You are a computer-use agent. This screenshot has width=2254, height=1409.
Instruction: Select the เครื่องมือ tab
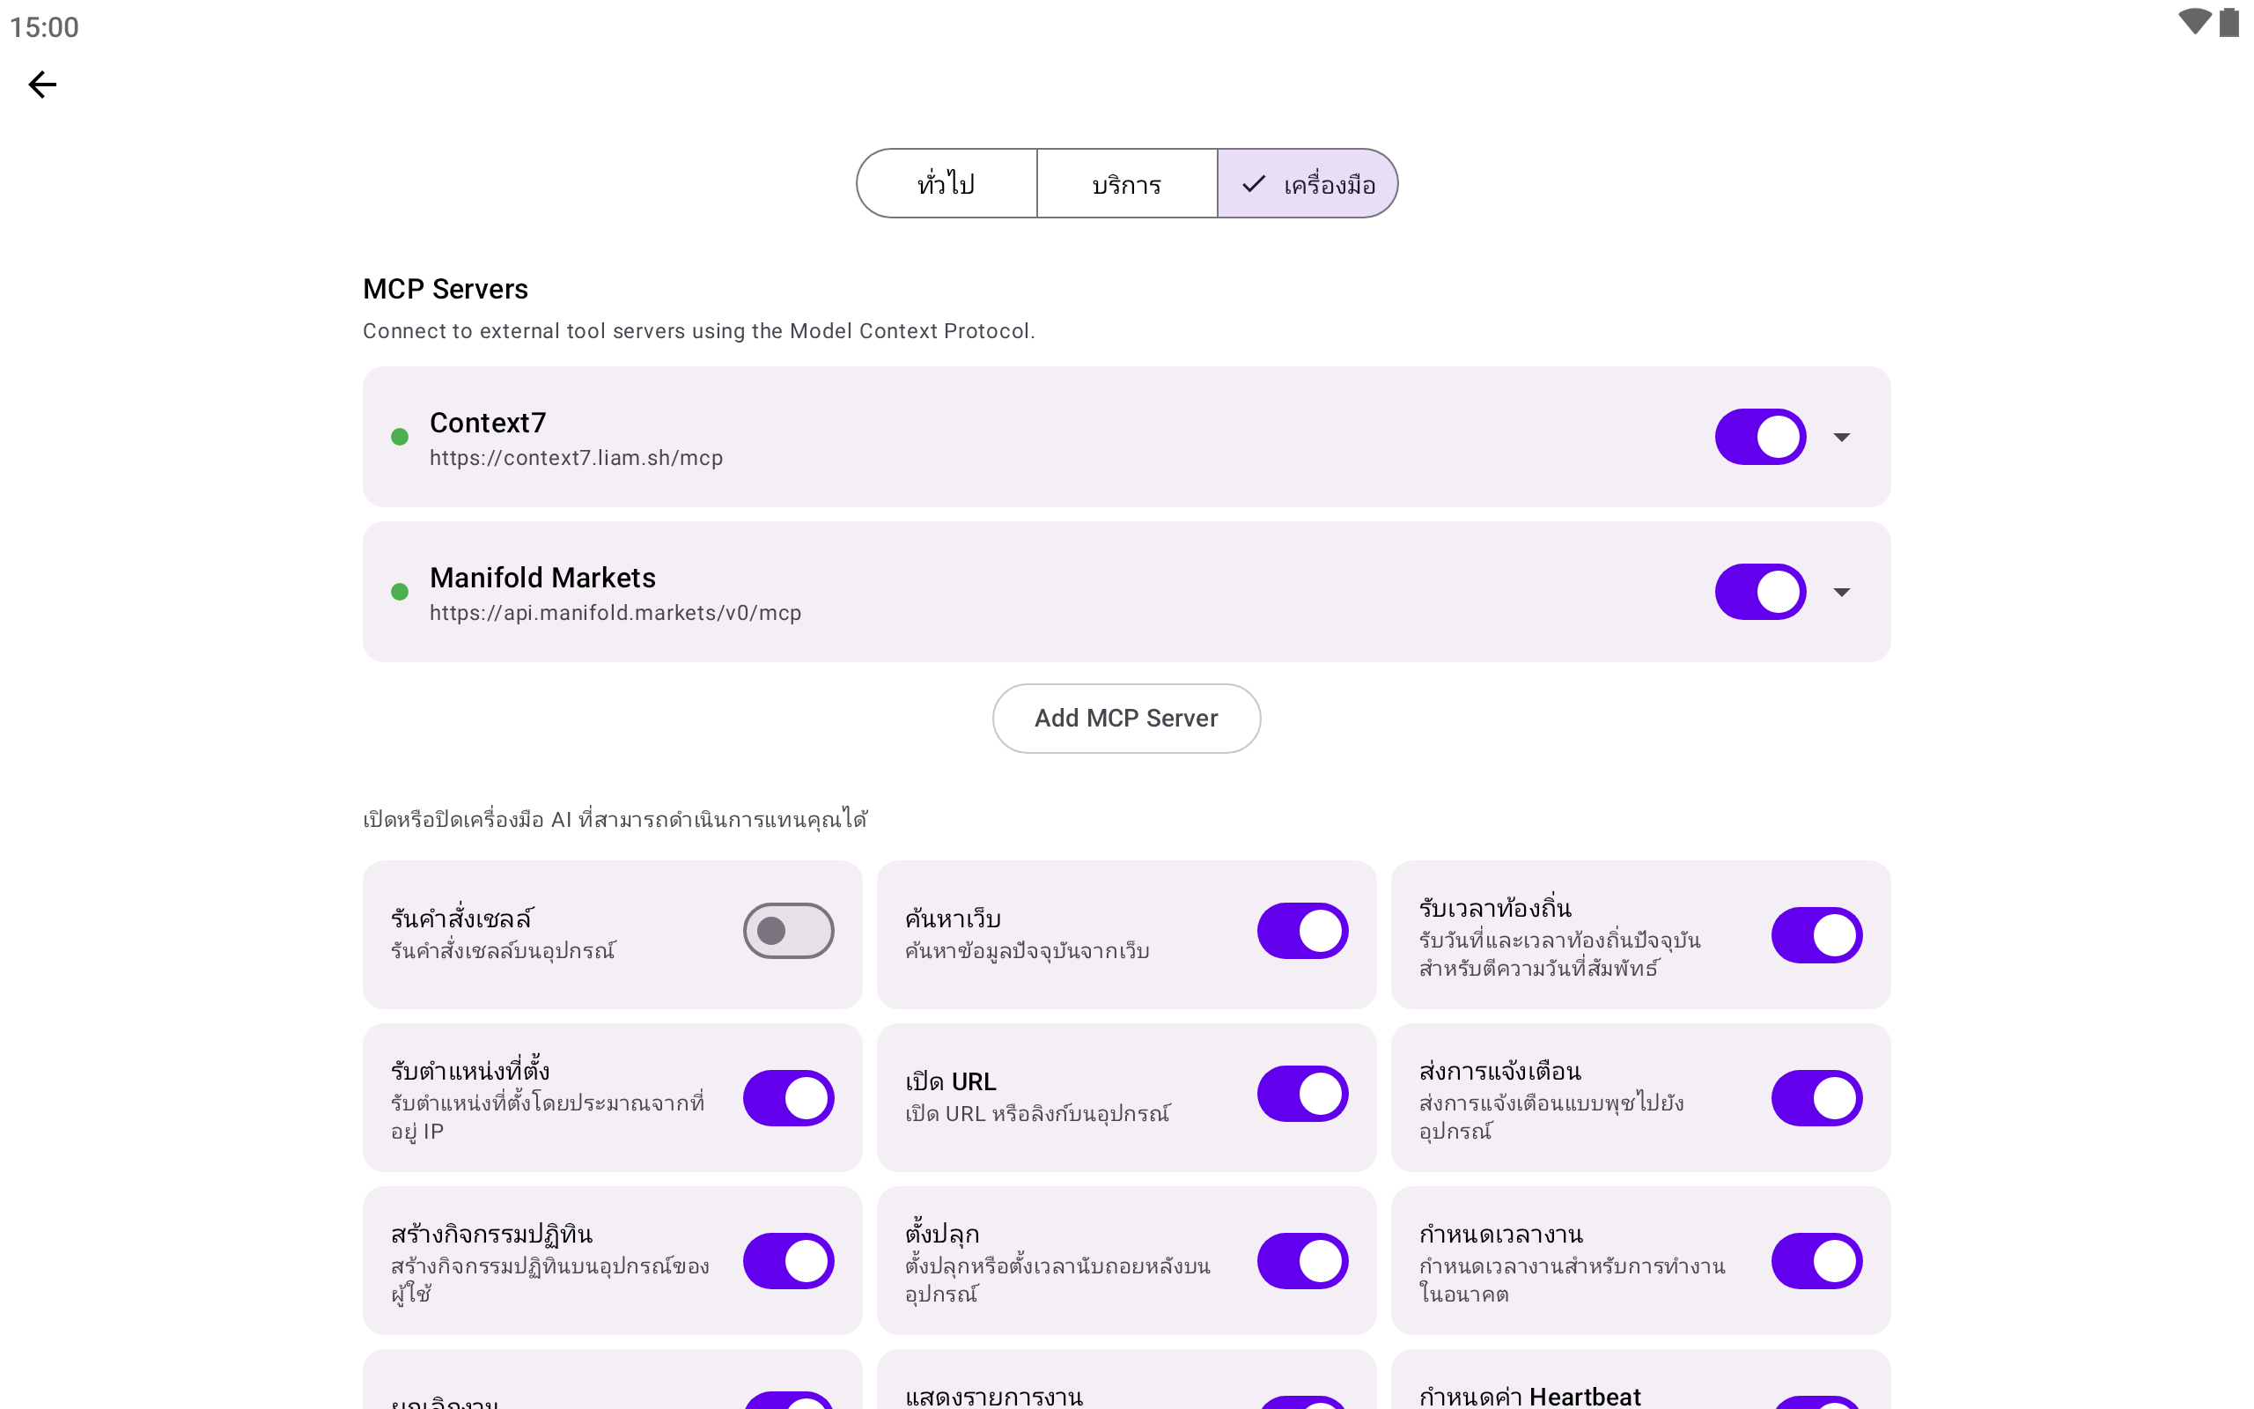point(1307,183)
